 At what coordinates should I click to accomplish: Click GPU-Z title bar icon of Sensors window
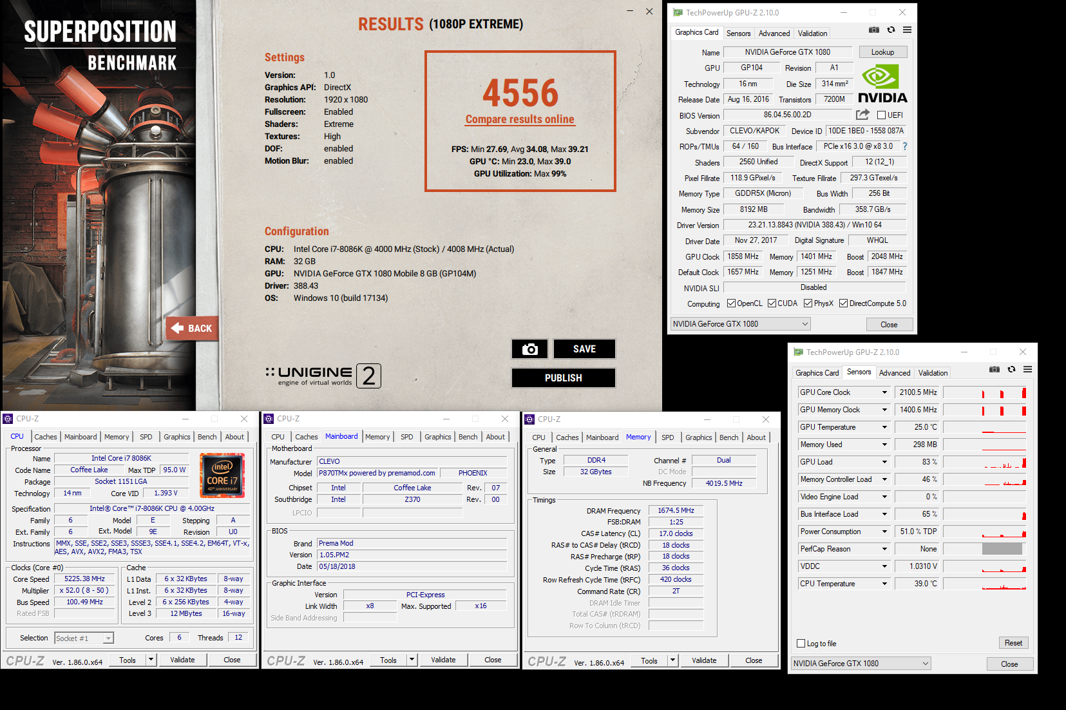point(798,352)
